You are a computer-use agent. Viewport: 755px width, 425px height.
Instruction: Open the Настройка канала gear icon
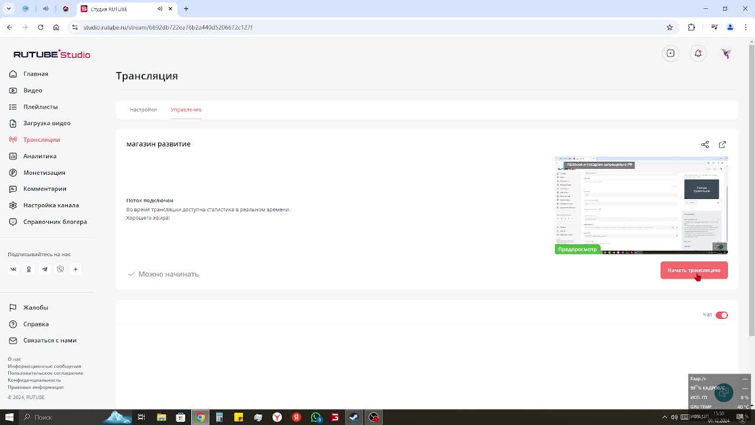tap(13, 205)
